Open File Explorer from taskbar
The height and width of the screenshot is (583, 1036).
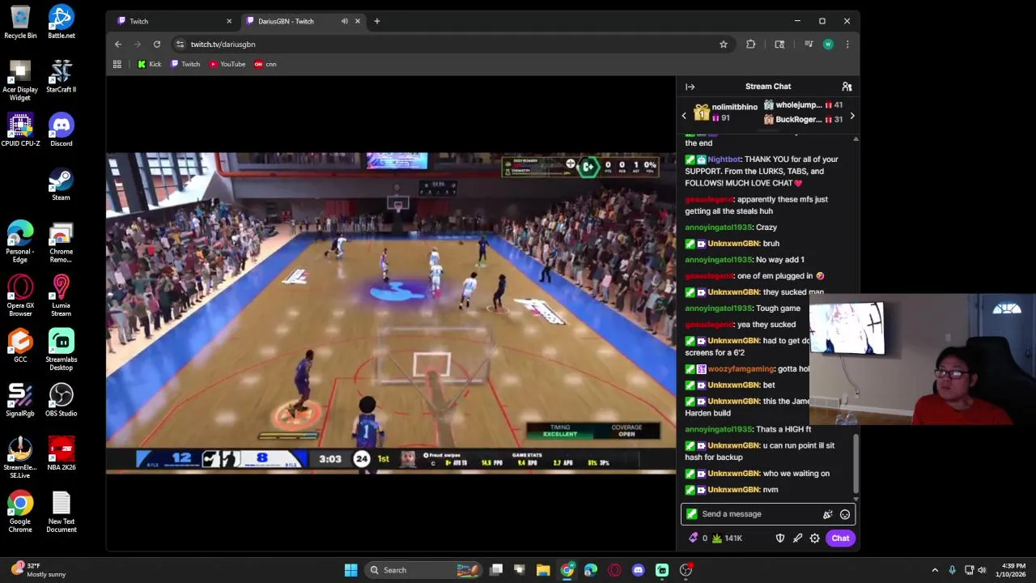click(543, 570)
